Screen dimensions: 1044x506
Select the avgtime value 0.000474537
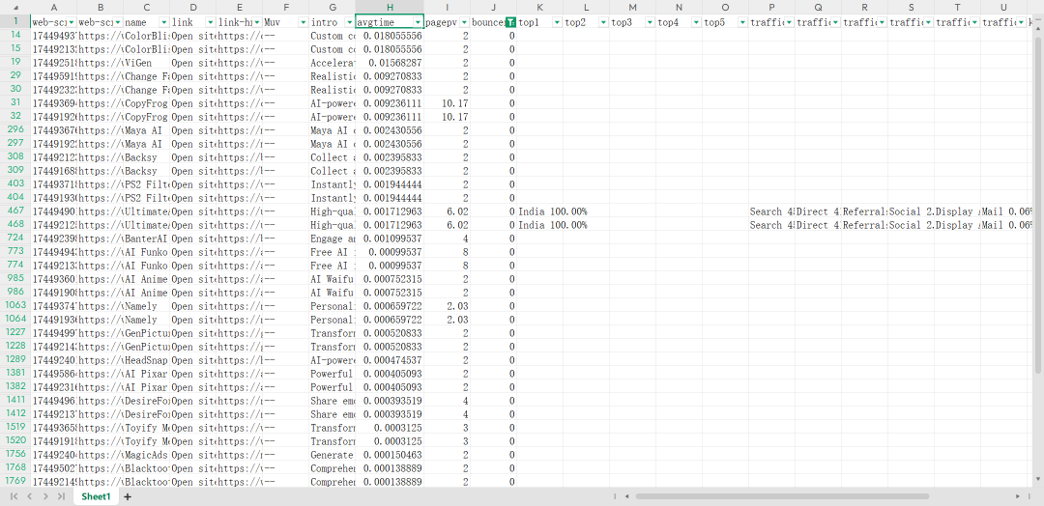[x=390, y=360]
